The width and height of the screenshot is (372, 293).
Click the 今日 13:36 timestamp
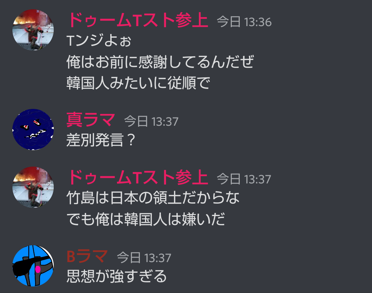pyautogui.click(x=244, y=22)
